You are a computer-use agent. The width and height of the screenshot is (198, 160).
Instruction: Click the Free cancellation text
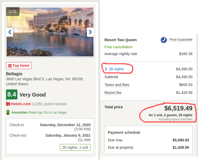(118, 47)
